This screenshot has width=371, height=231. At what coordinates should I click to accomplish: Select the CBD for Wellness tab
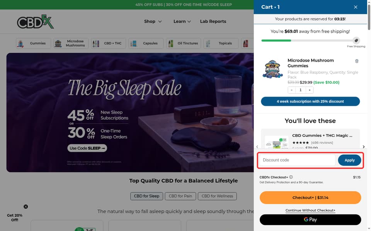(x=217, y=196)
